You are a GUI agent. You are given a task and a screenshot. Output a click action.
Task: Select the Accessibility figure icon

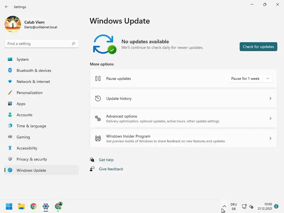tap(10, 148)
